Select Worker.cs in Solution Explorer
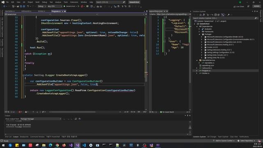This screenshot has height=148, width=263. [x=205, y=73]
